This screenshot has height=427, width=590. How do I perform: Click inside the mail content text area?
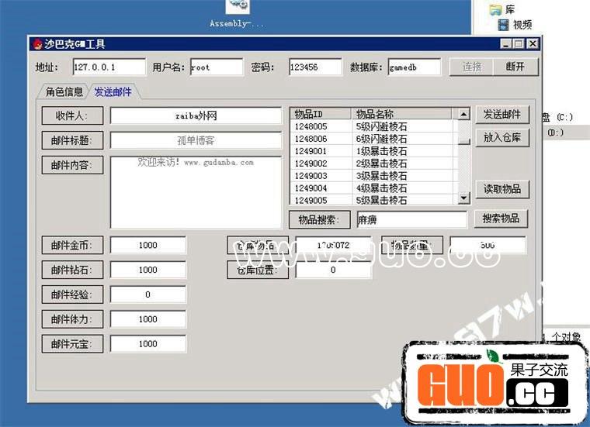(196, 192)
